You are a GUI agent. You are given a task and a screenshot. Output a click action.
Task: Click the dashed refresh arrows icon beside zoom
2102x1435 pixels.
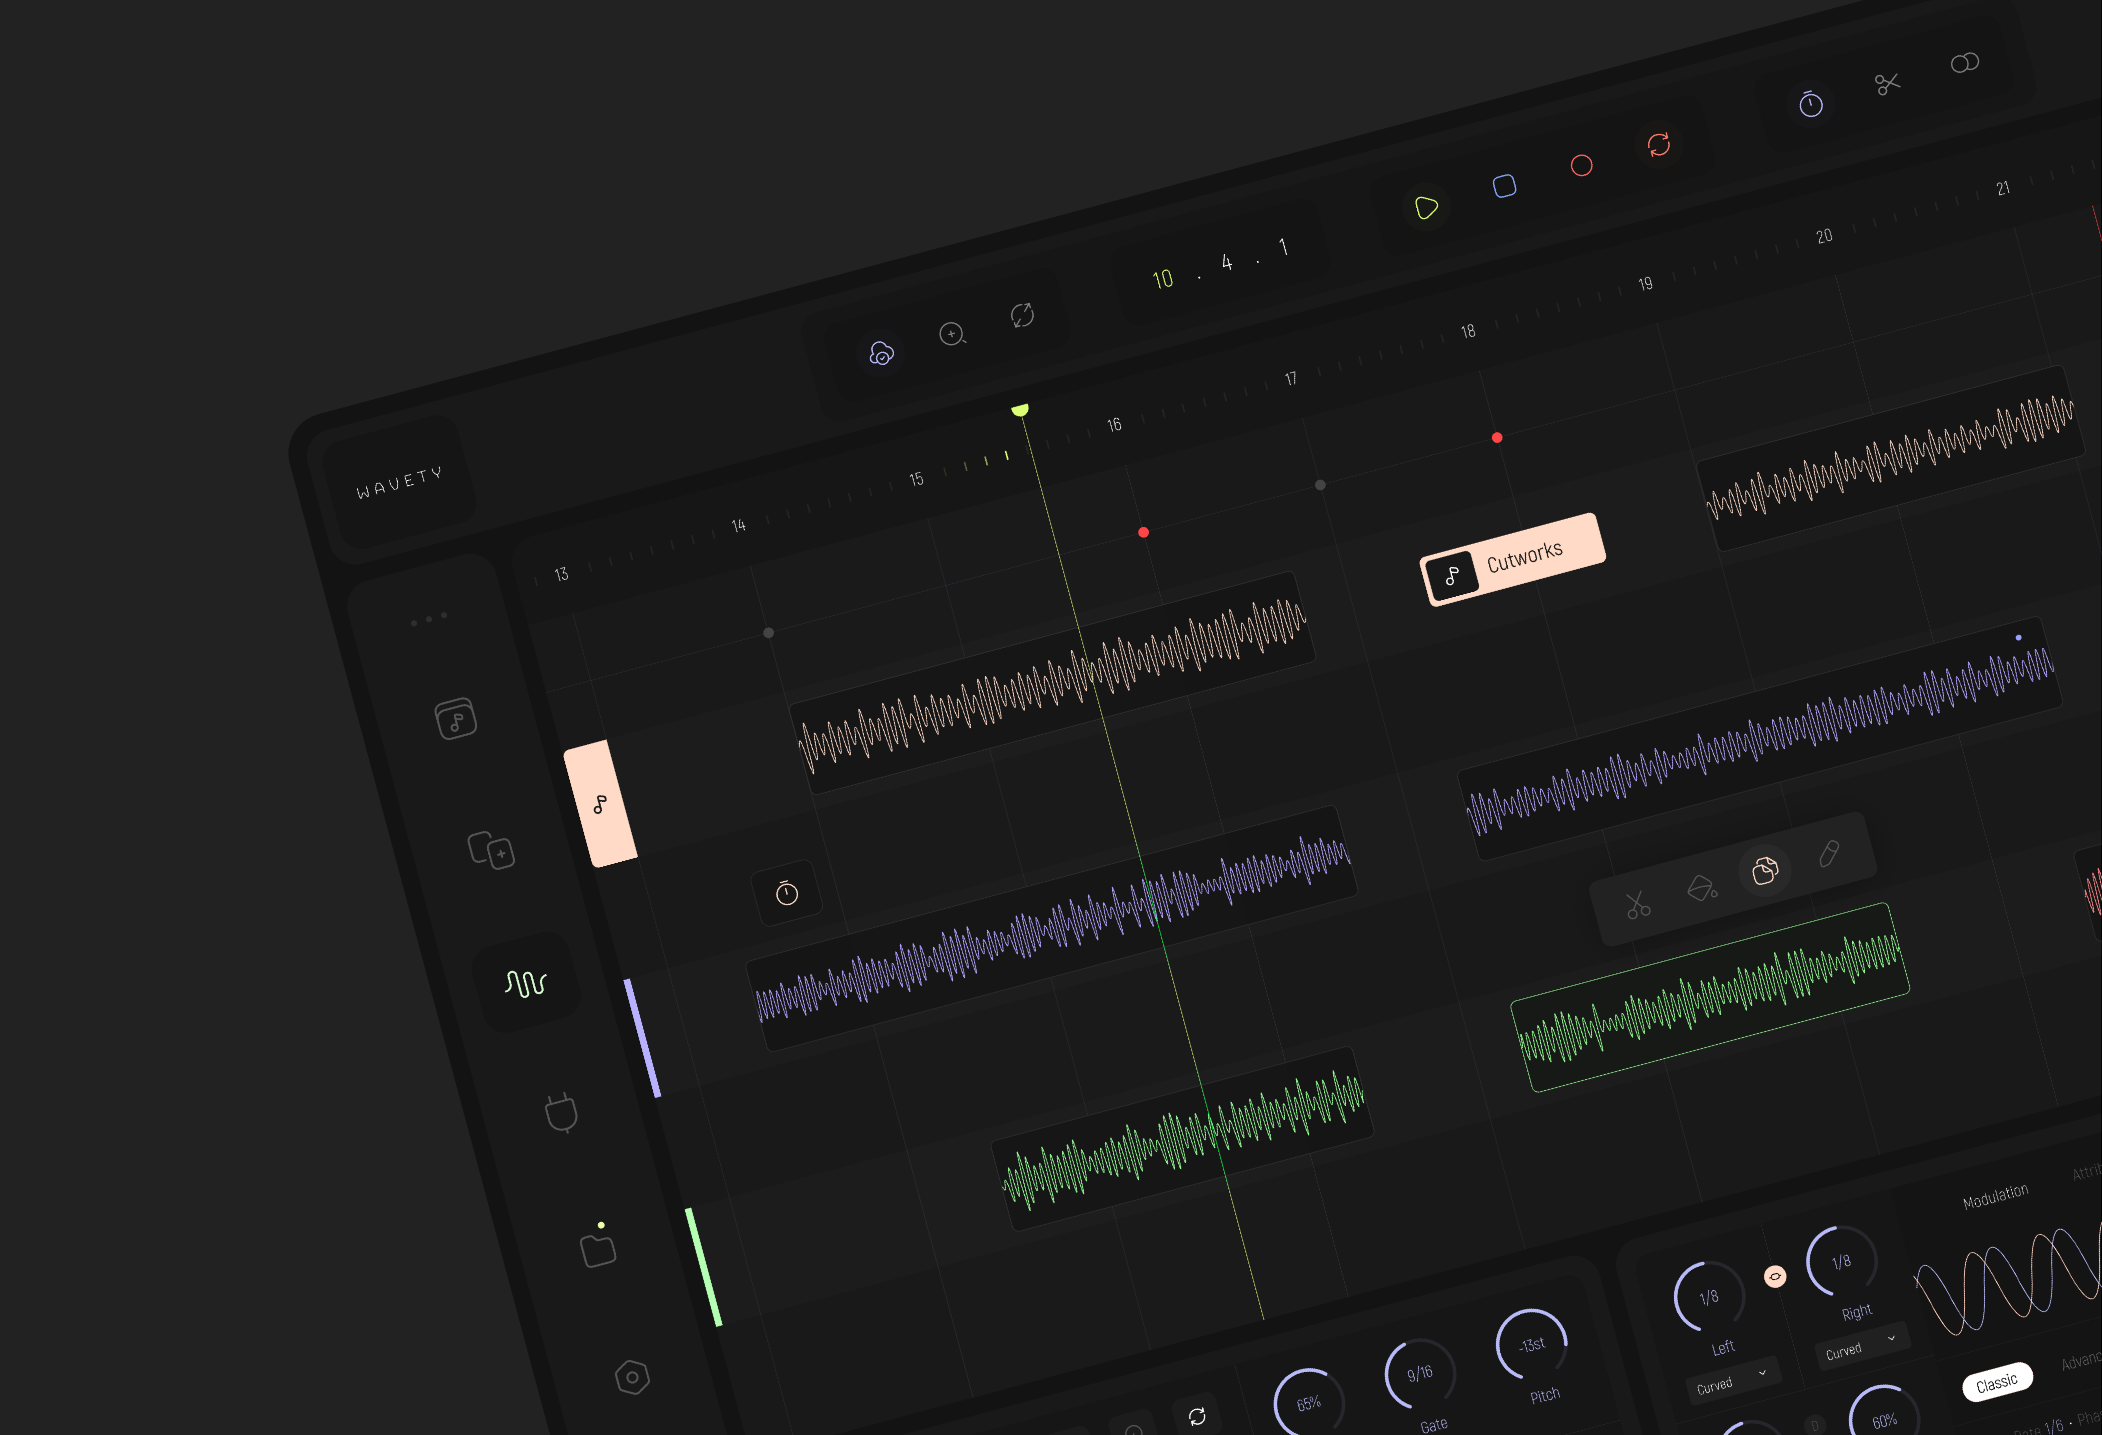pos(1022,316)
